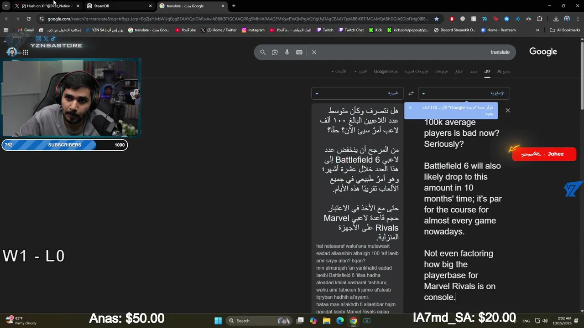The height and width of the screenshot is (328, 584).
Task: Open the Google apps grid icon
Action: 26,52
